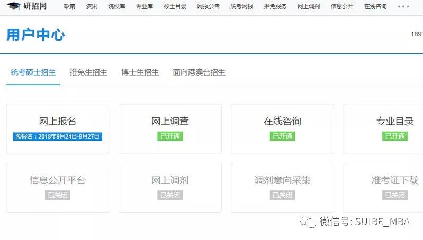Select 网上调剂 in the top menu

308,6
